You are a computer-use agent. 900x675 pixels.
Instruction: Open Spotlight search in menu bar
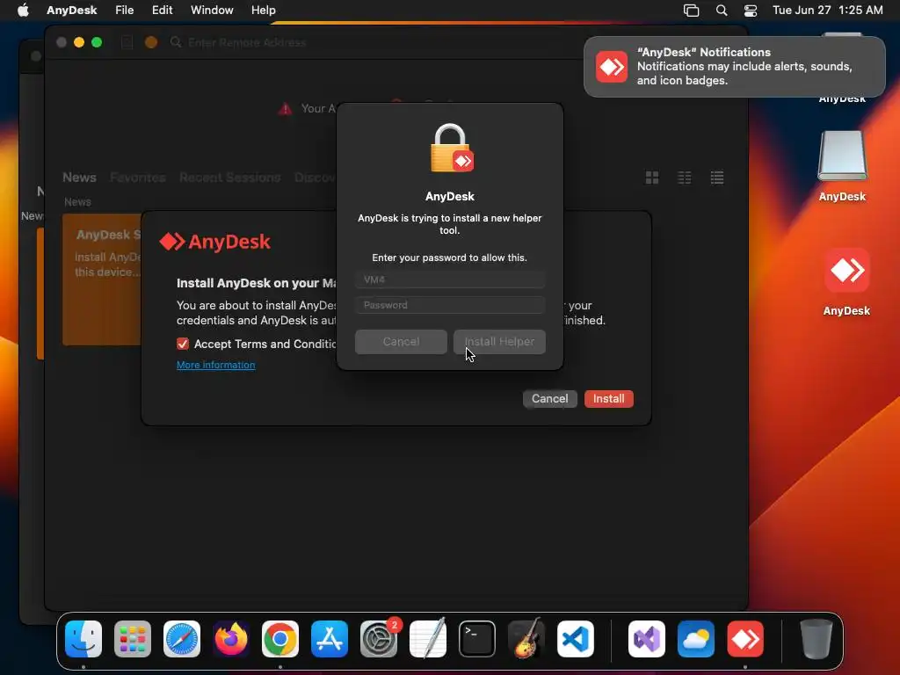point(722,11)
